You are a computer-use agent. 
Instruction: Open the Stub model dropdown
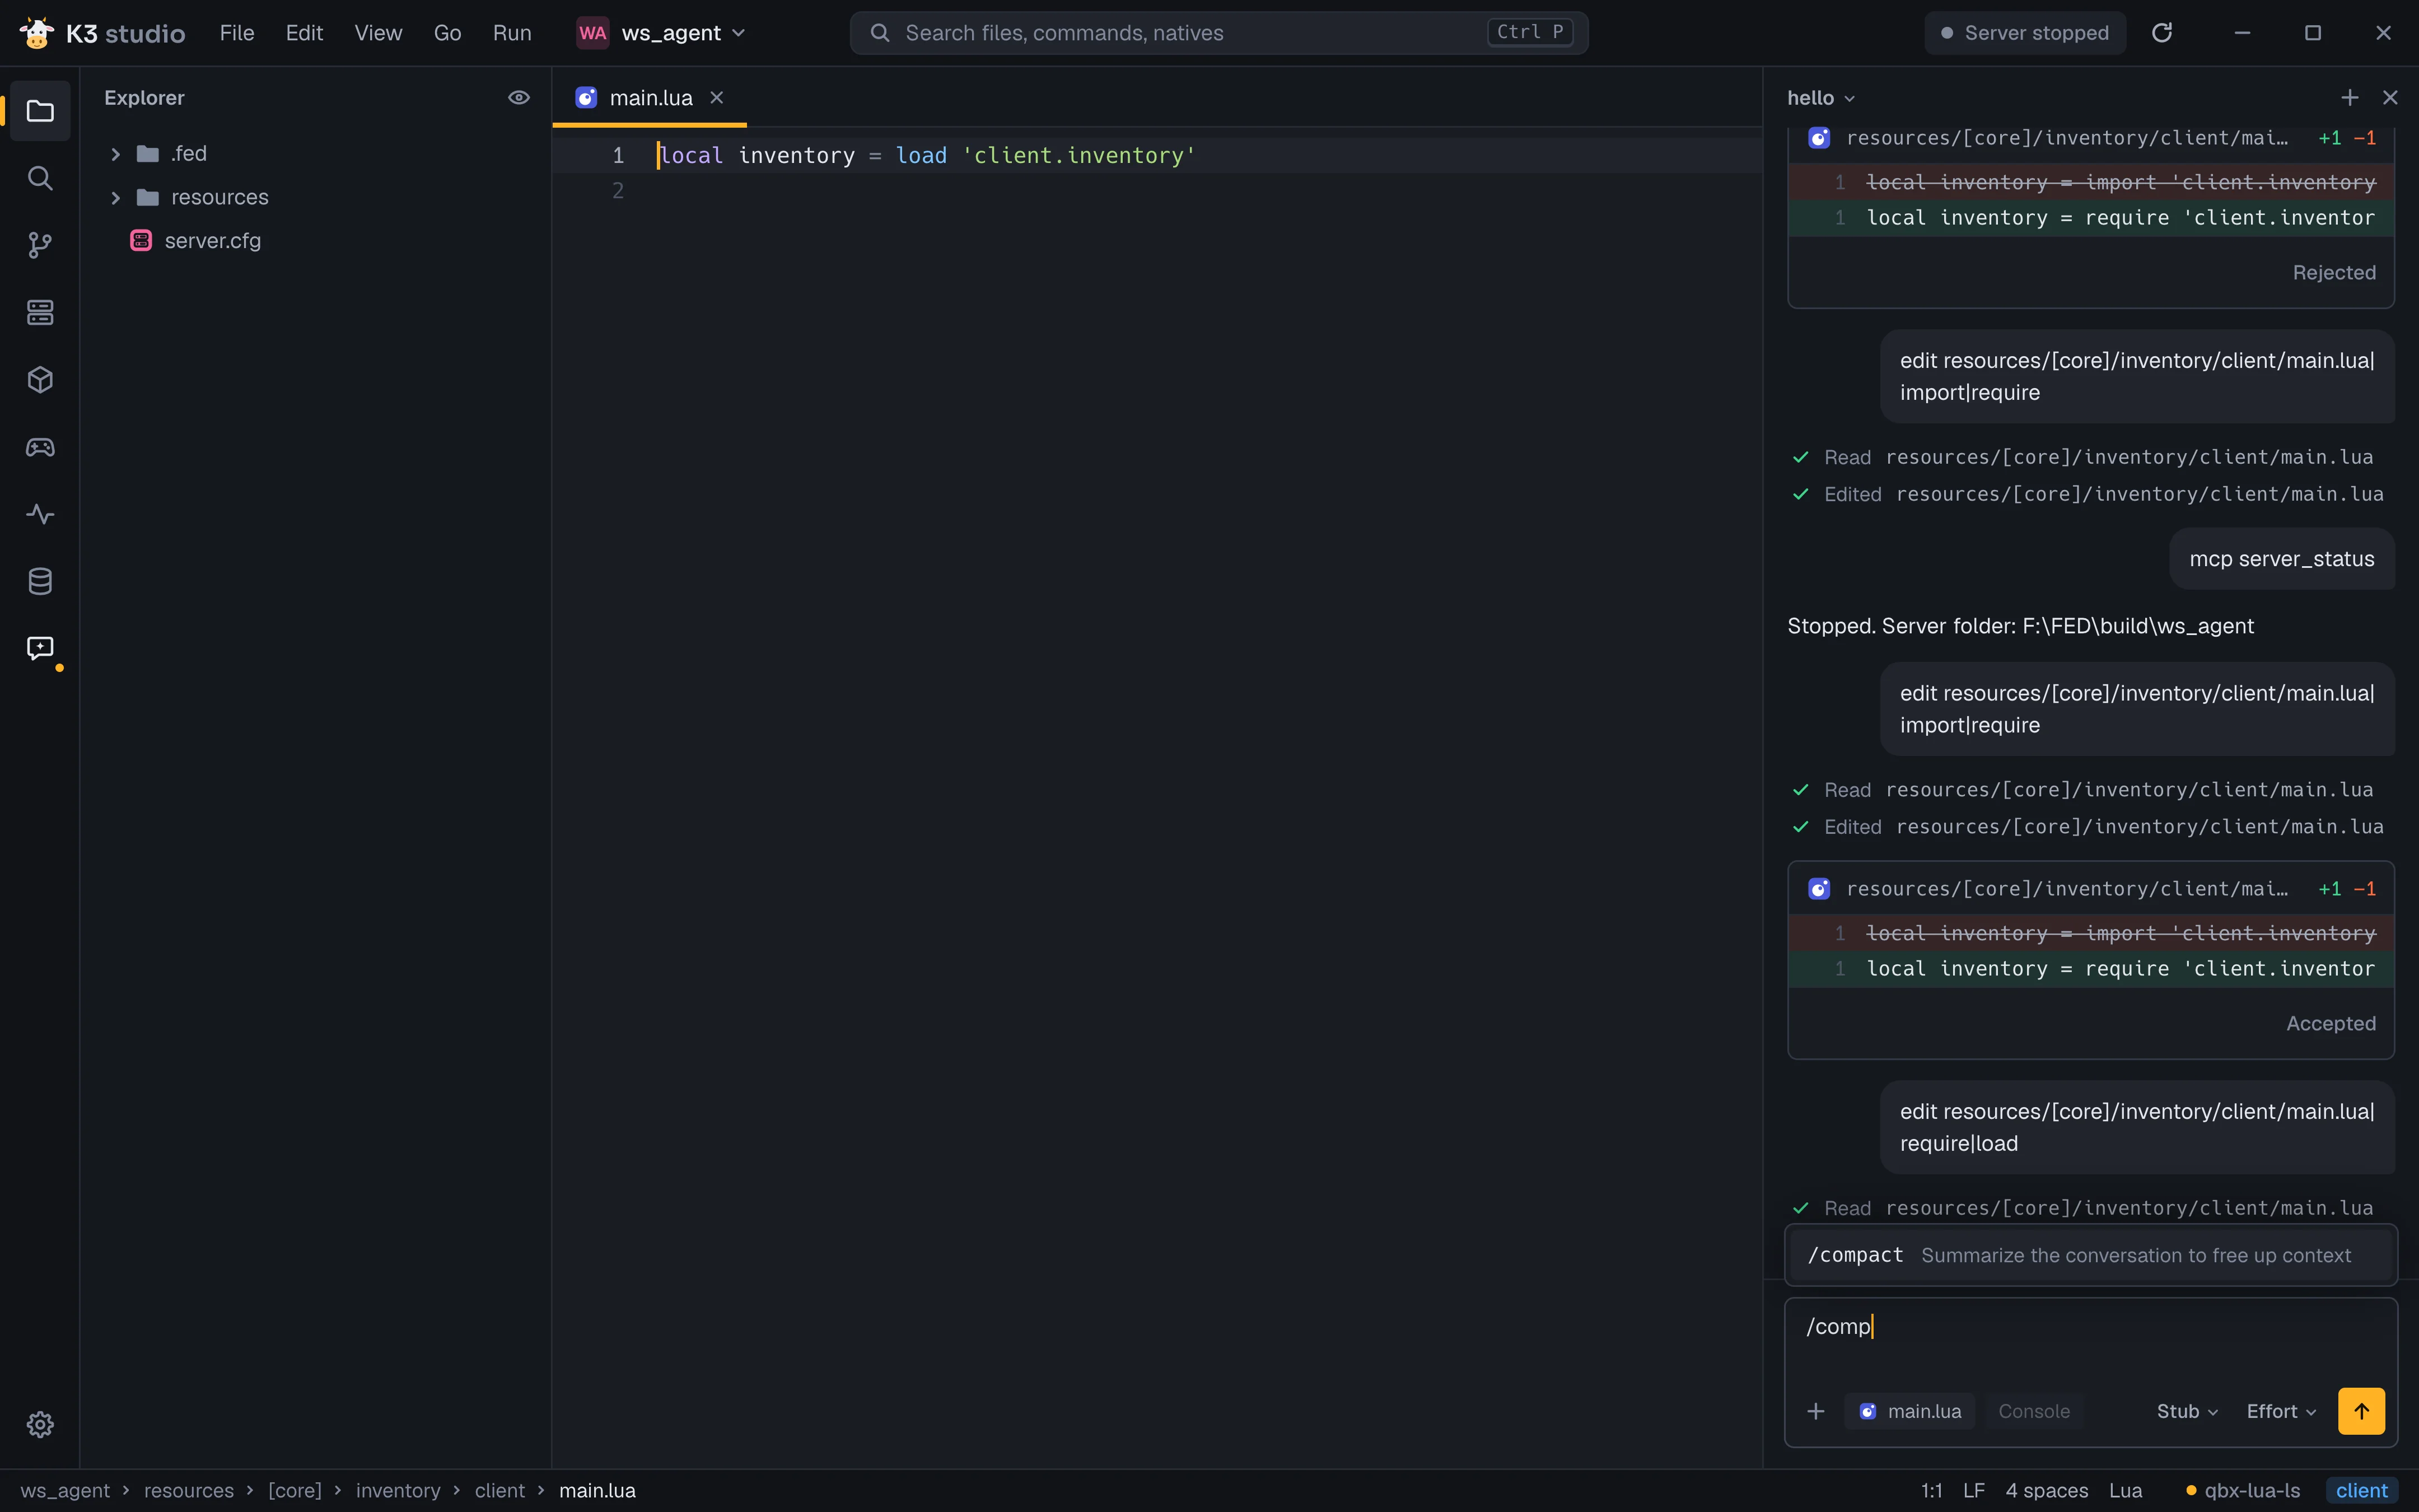click(x=2187, y=1411)
